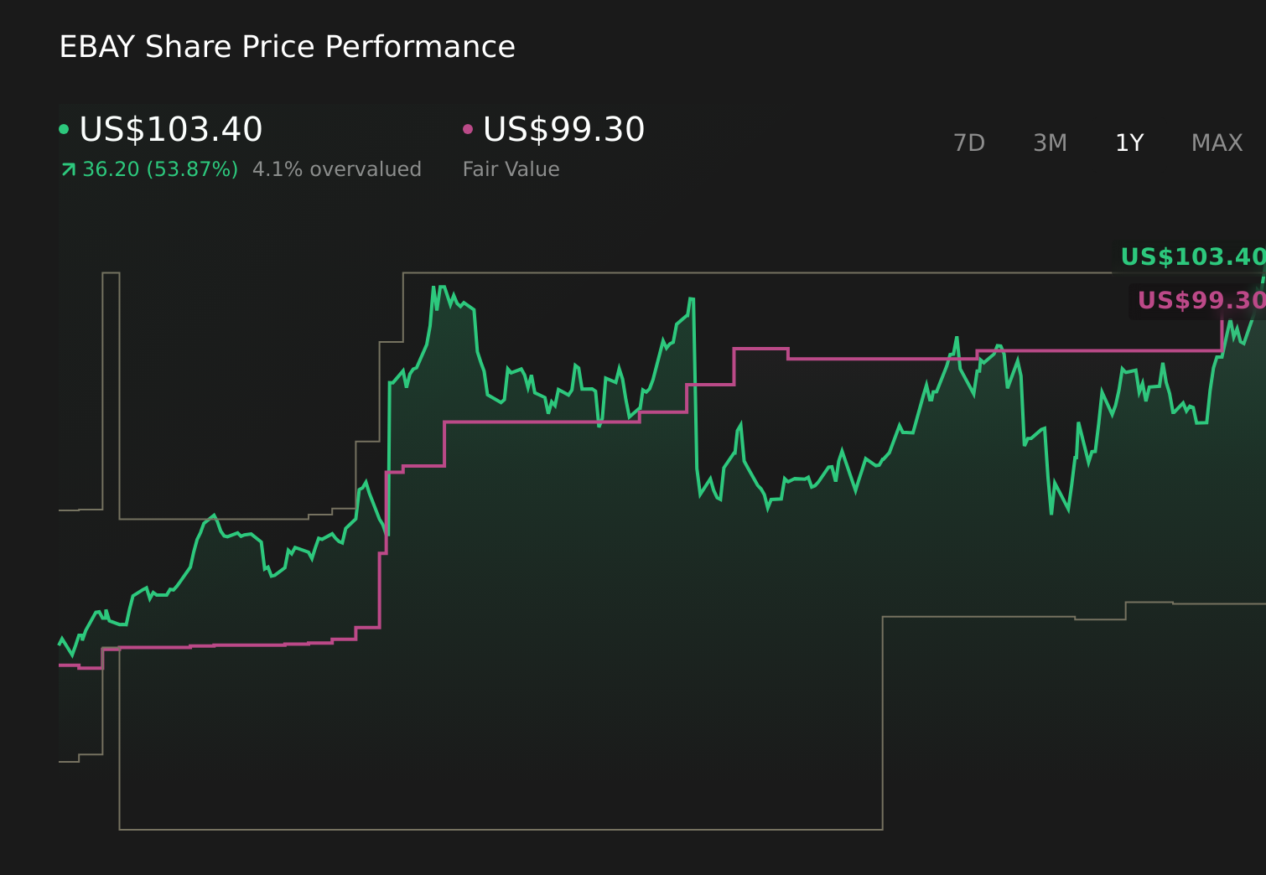Click the US$103.40 marker on chart right edge
The height and width of the screenshot is (875, 1266).
[1191, 256]
